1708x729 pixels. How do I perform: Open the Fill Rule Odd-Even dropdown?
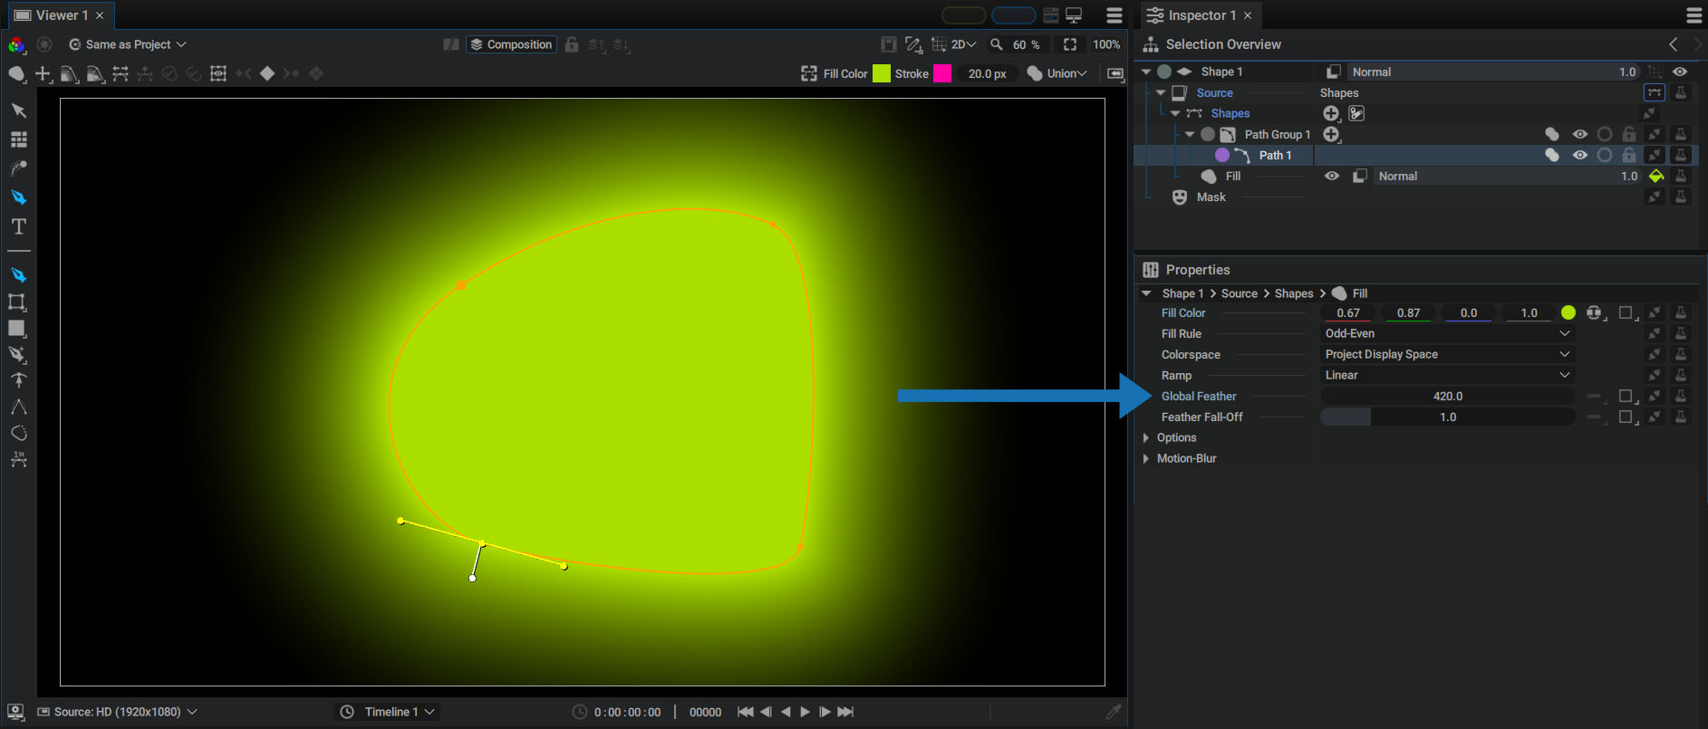(1447, 333)
